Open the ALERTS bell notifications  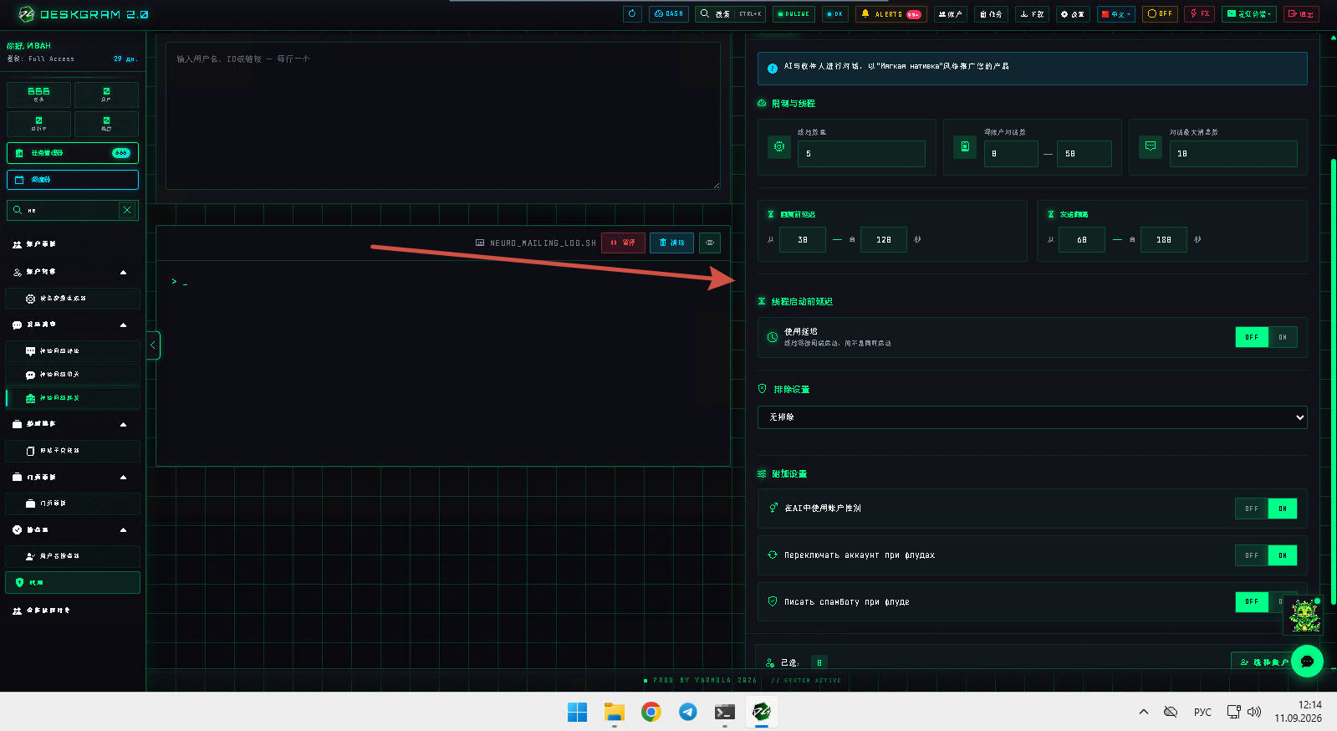click(x=890, y=13)
